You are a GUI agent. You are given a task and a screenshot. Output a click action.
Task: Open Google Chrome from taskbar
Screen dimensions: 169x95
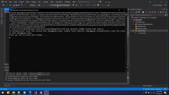[41, 93]
